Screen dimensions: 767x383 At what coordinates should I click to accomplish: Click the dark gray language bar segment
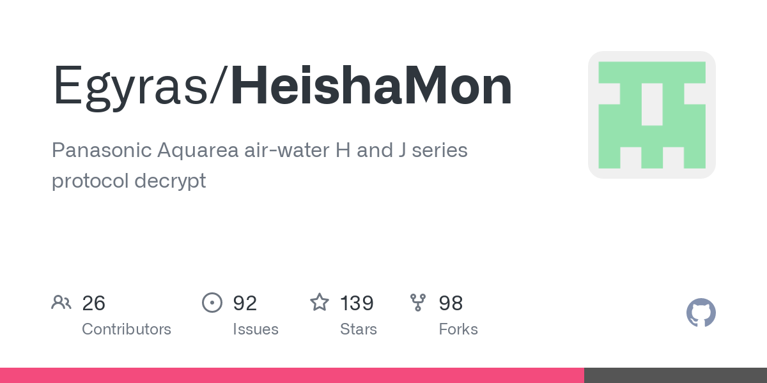click(x=676, y=375)
